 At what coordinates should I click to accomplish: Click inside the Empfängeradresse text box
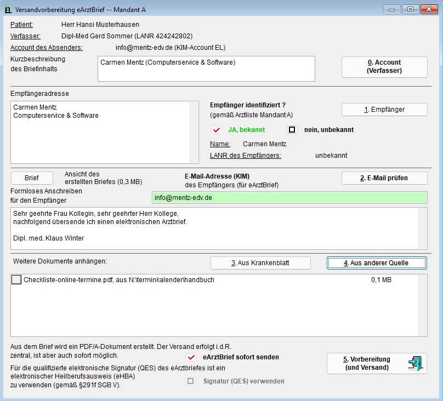point(100,132)
